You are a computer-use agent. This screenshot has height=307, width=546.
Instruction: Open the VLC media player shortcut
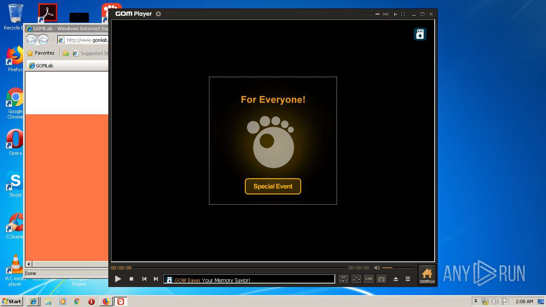(x=15, y=270)
